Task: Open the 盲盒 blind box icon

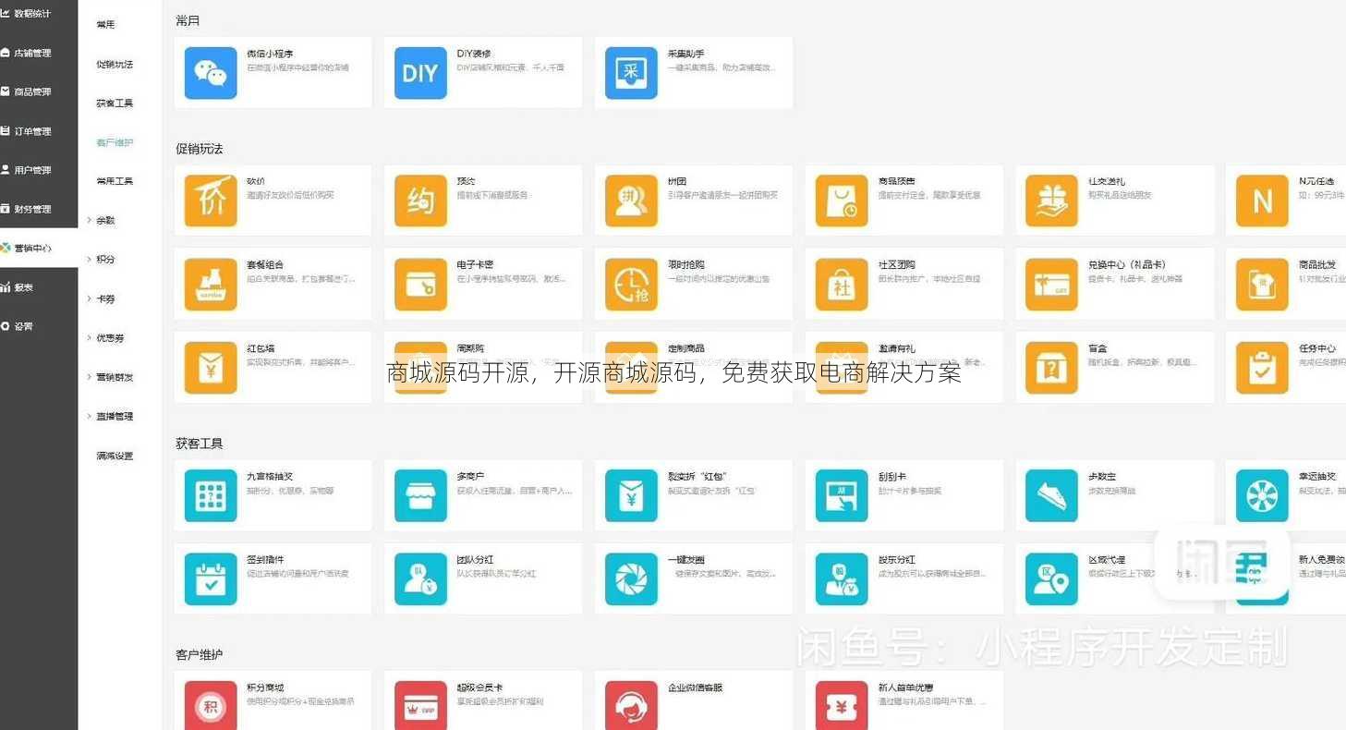Action: (1051, 368)
